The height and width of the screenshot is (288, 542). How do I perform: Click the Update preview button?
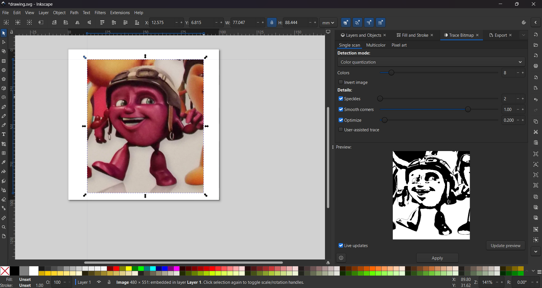coord(506,245)
